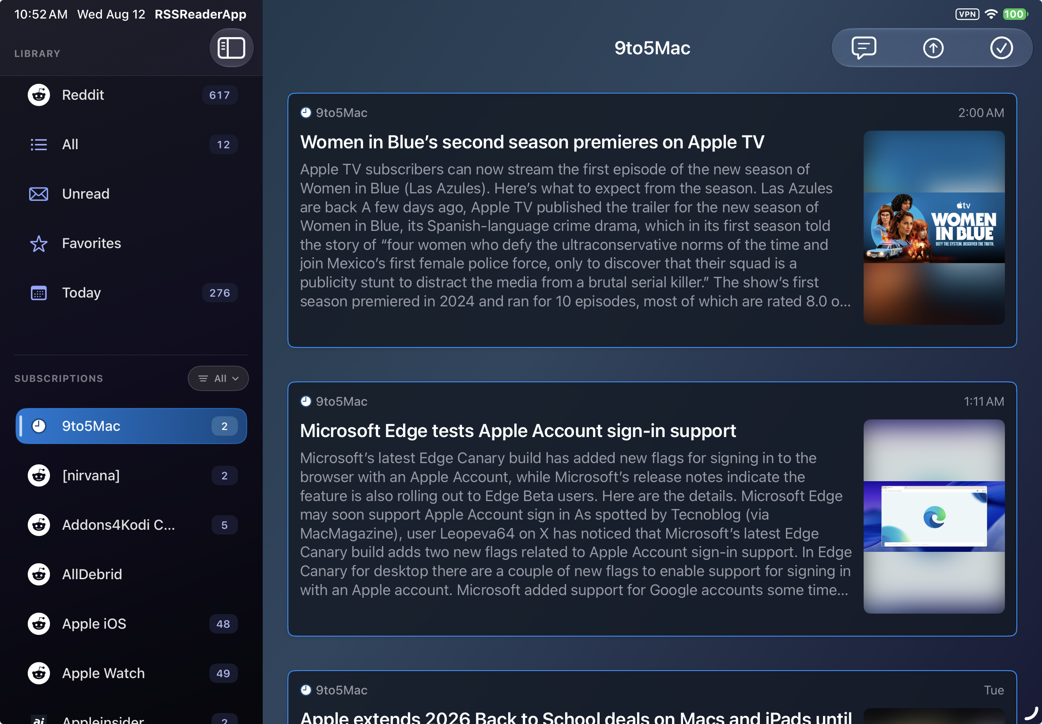Open Women in Blue's second season article title
Viewport: 1042px width, 724px height.
pyautogui.click(x=532, y=142)
